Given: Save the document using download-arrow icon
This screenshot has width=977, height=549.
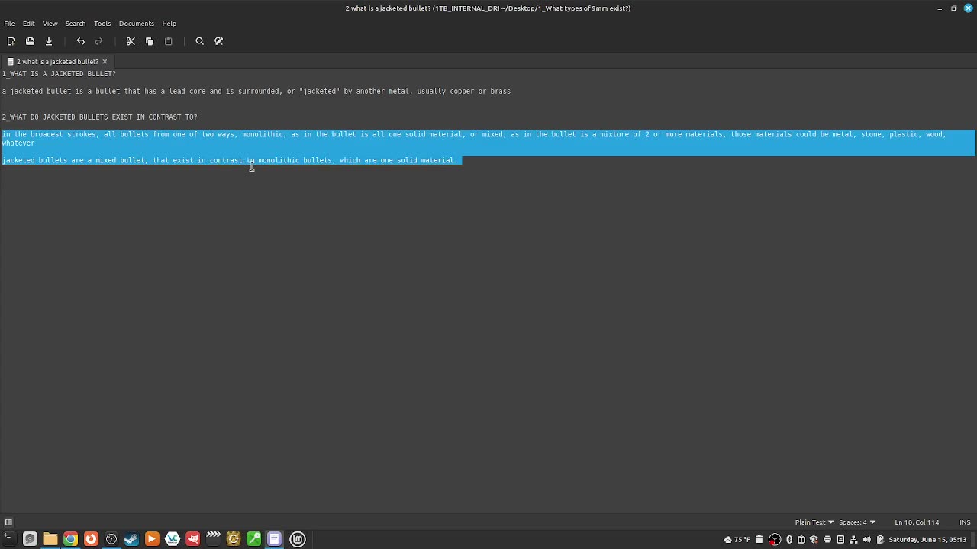Looking at the screenshot, I should (49, 41).
